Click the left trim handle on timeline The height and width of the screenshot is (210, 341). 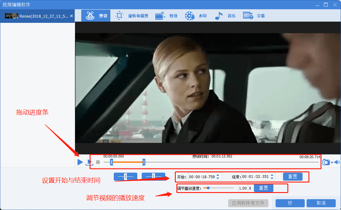pos(112,162)
